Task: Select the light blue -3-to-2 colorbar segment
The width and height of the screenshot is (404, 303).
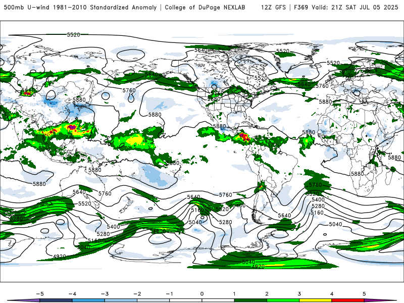Action: pyautogui.click(x=121, y=300)
